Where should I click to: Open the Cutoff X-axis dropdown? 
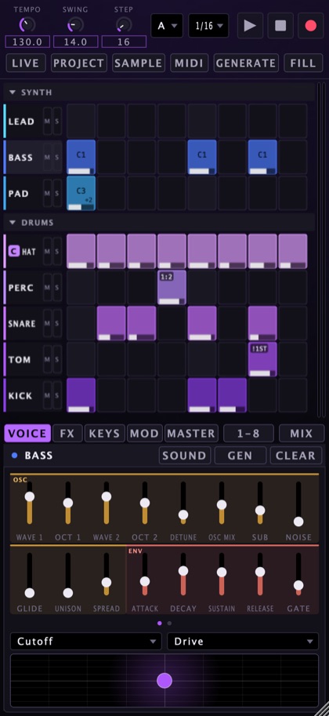[86, 641]
